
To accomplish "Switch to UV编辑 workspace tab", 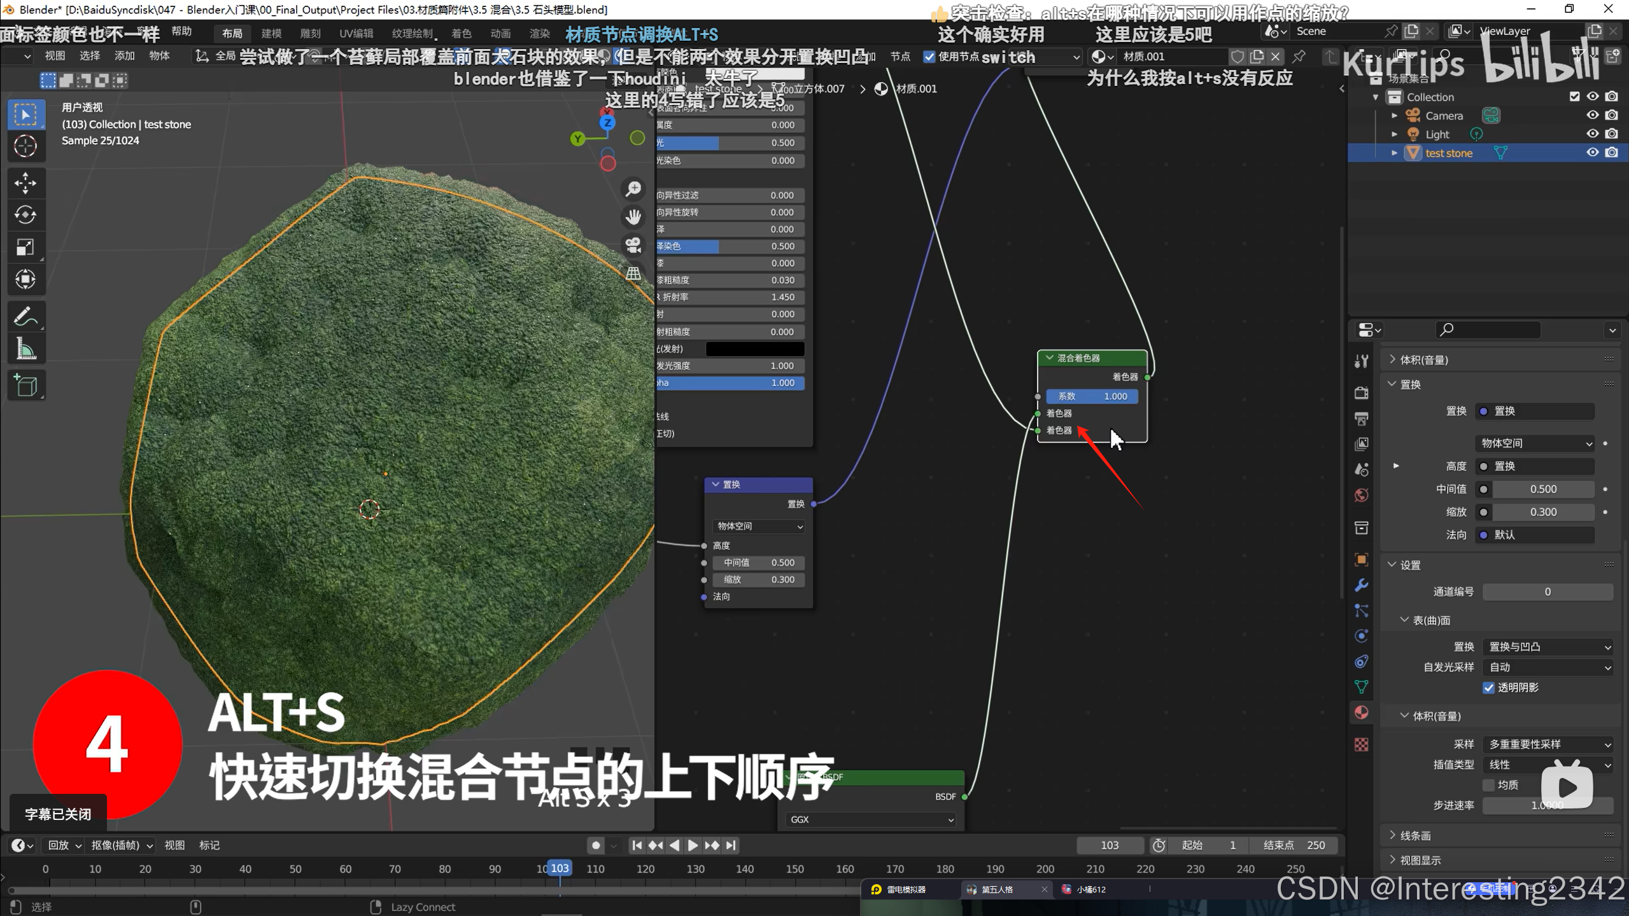I will (x=356, y=33).
